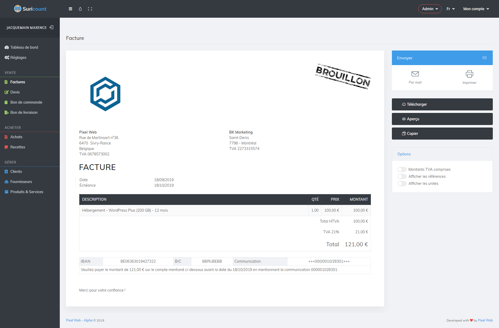499x328 pixels.
Task: Click the Pixel Web hexagon logo on invoice
Action: [x=105, y=94]
